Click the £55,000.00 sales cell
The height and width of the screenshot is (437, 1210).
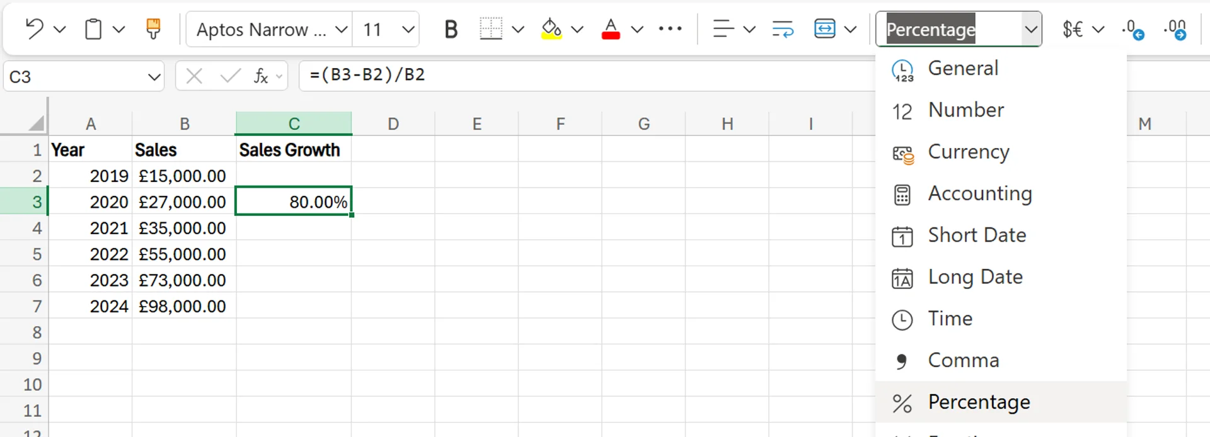tap(184, 254)
